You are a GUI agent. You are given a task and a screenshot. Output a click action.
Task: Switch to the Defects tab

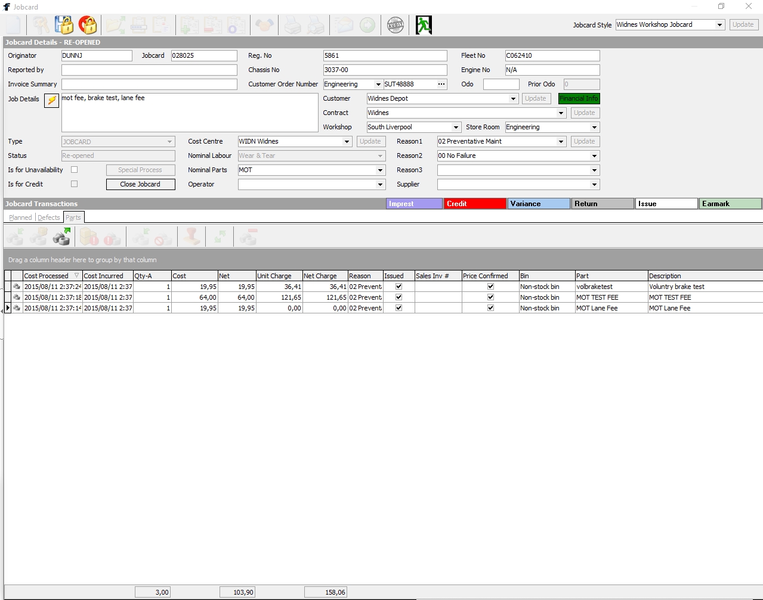tap(49, 217)
